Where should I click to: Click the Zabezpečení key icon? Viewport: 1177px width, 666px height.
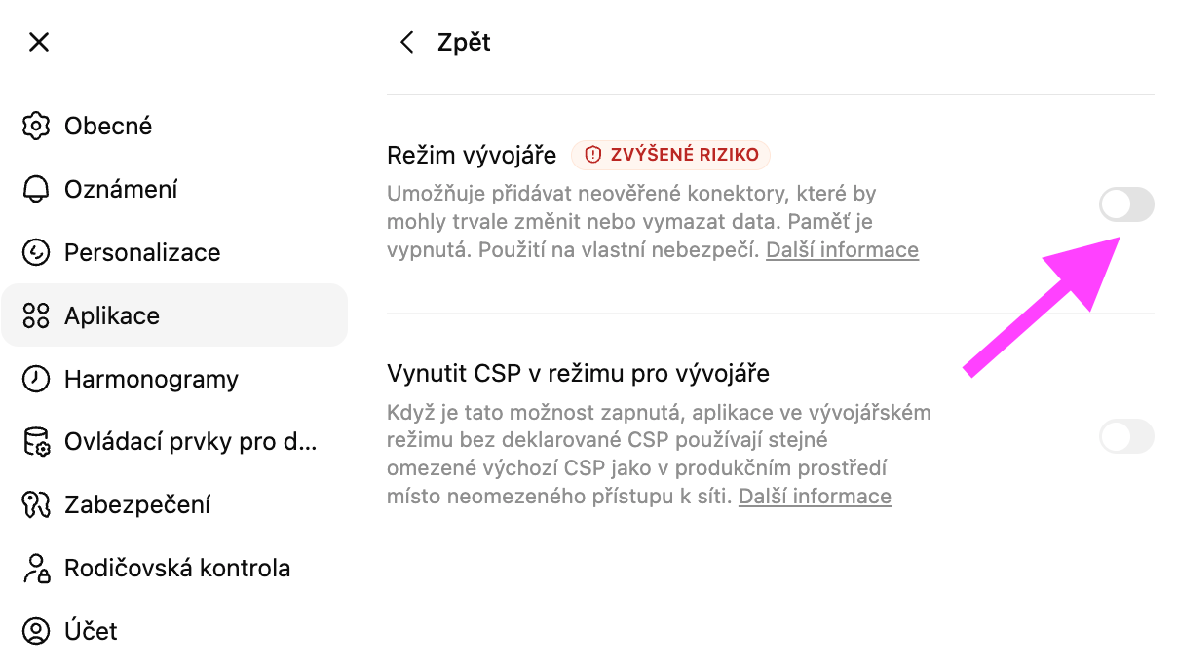point(36,504)
